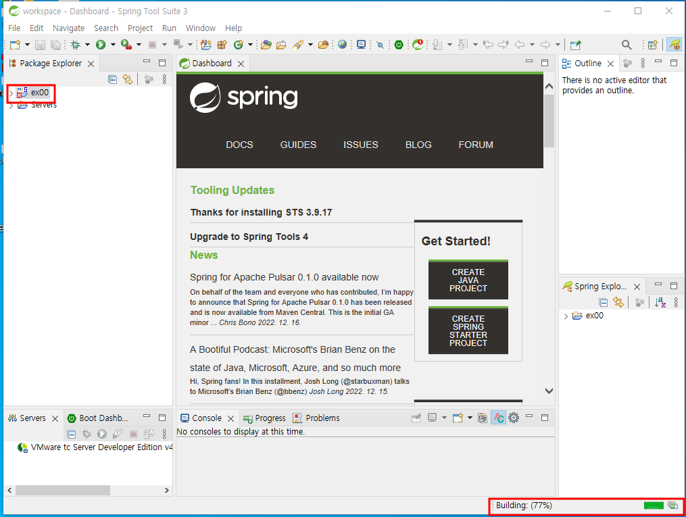This screenshot has height=517, width=686.
Task: Click the Open Task folder icon
Action: coord(281,45)
